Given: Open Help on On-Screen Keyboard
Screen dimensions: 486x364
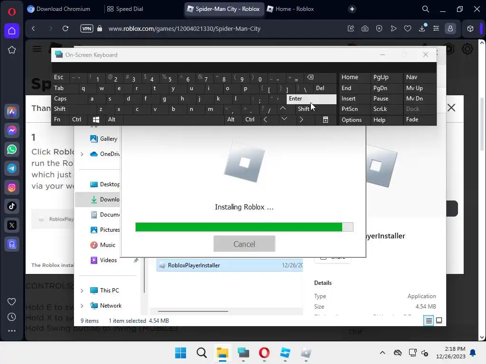Looking at the screenshot, I should pos(386,120).
